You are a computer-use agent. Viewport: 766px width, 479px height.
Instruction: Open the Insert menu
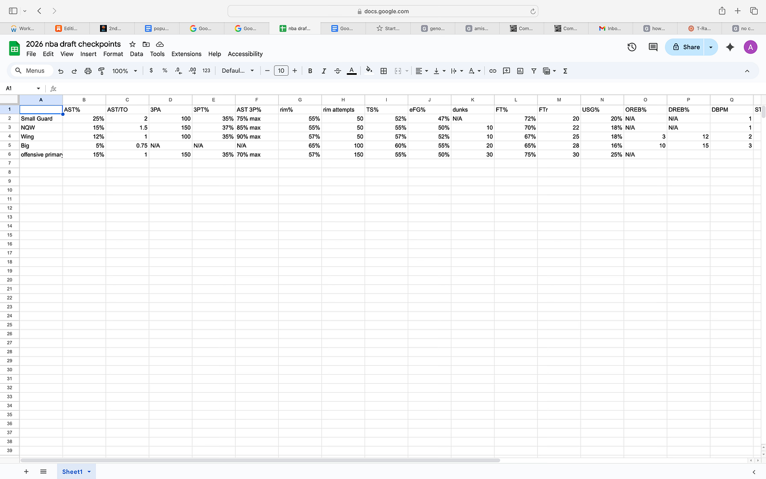[88, 54]
